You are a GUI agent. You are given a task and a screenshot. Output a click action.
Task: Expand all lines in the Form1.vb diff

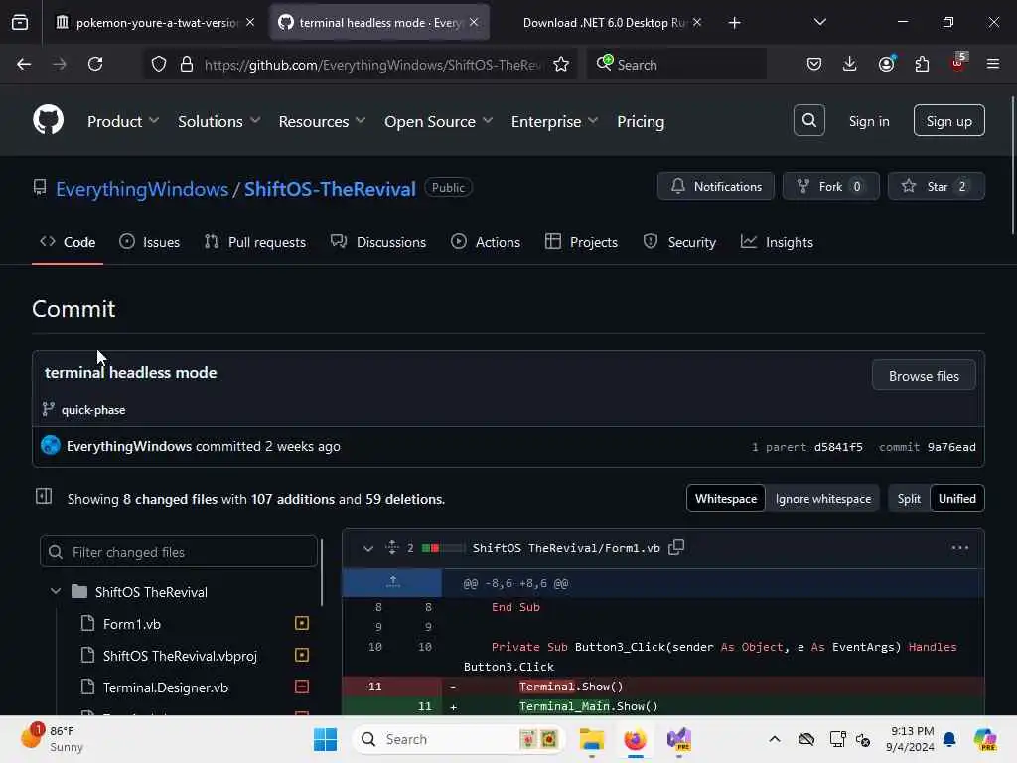pyautogui.click(x=391, y=547)
